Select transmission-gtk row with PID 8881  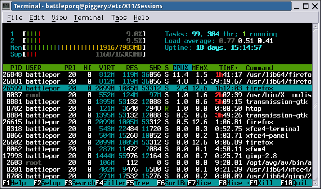click(157, 102)
